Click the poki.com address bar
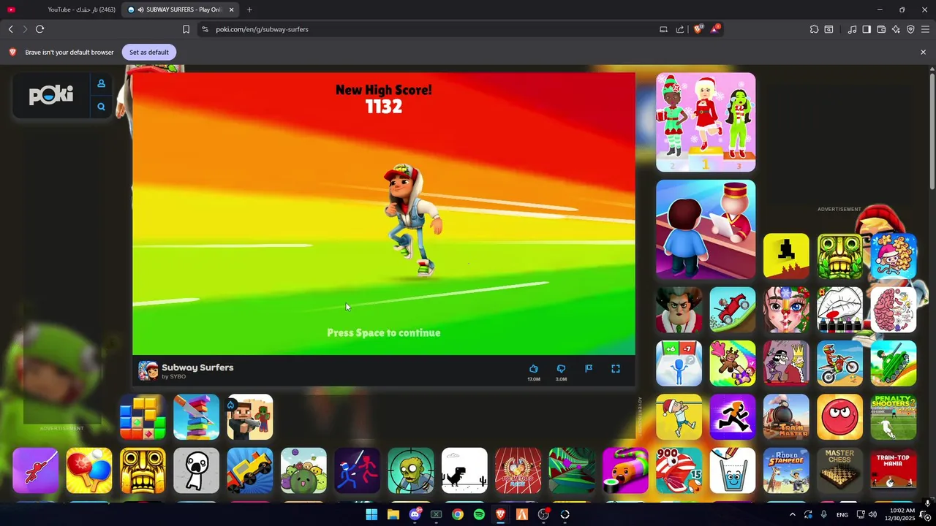Viewport: 936px width, 526px height. coord(431,29)
